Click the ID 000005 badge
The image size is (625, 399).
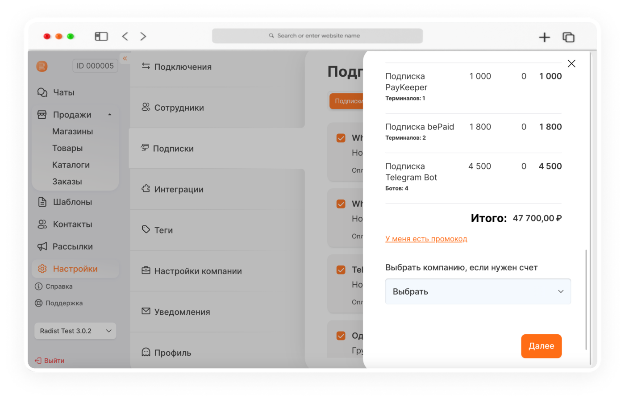coord(95,66)
